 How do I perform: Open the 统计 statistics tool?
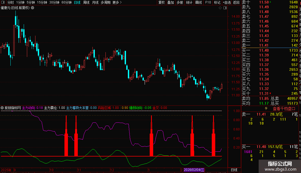click(189, 2)
